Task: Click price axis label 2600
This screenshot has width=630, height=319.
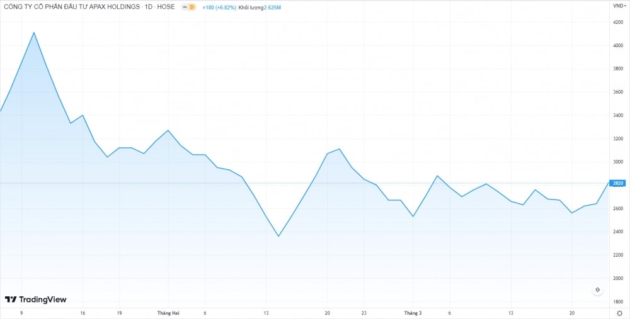Action: tap(618, 209)
